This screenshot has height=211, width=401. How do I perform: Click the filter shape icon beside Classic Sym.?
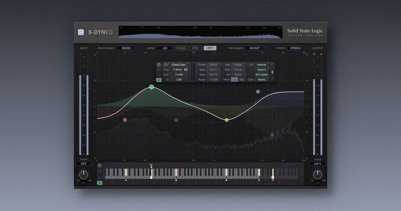tap(165, 65)
